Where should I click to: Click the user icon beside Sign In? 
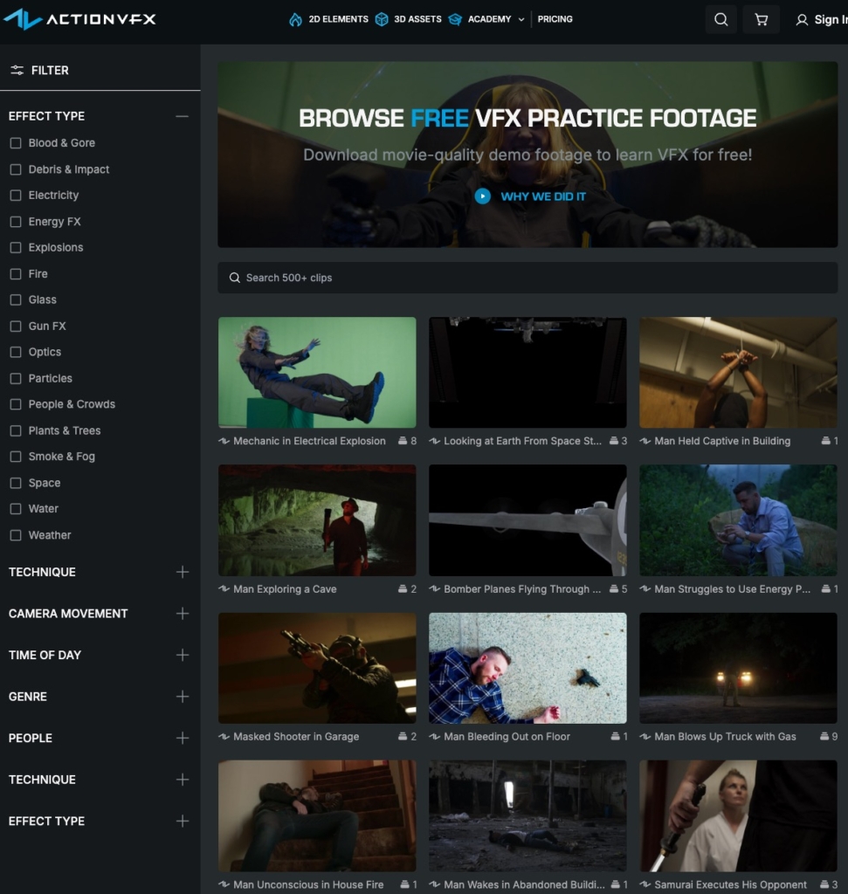pos(802,19)
